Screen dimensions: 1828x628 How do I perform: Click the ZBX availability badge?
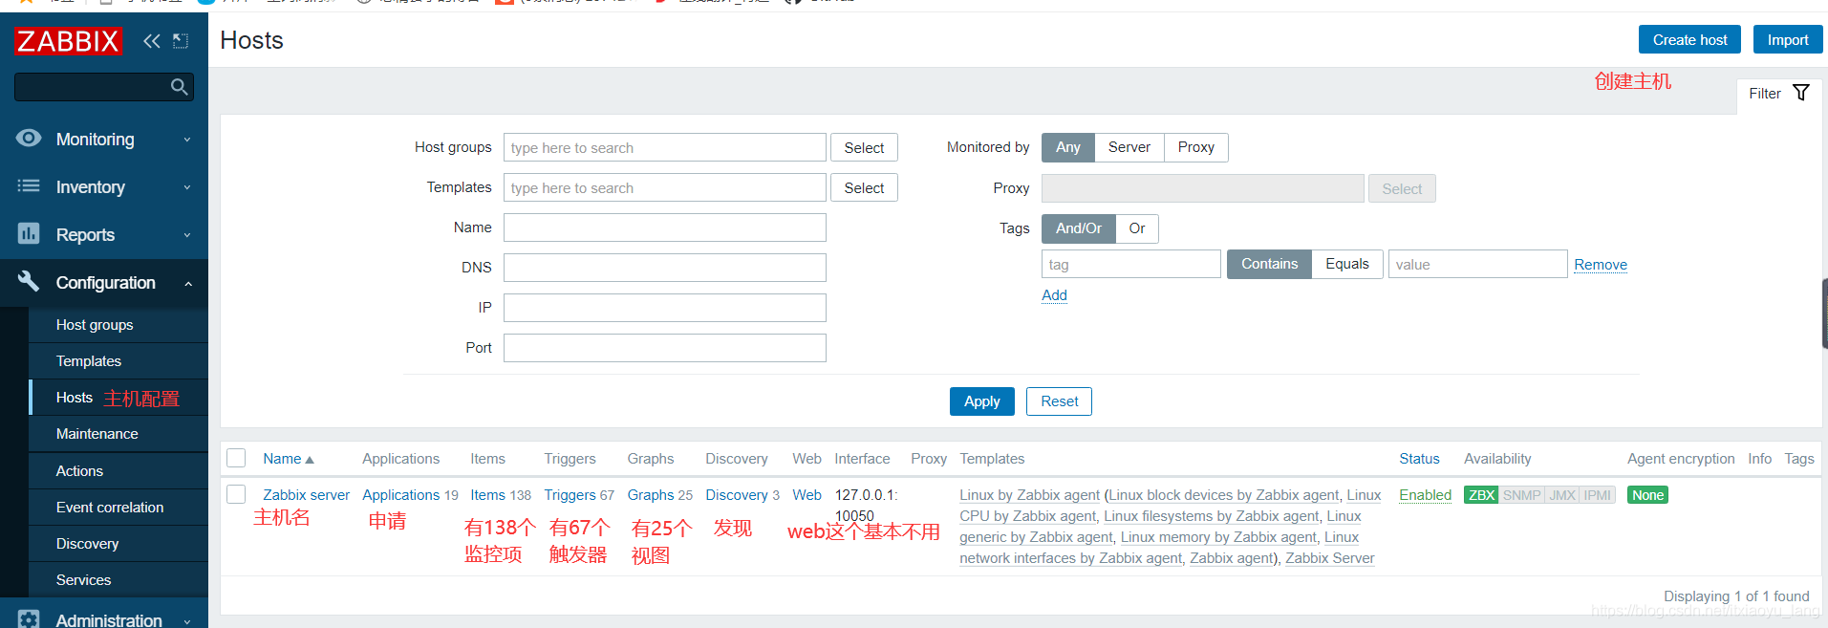click(x=1481, y=495)
